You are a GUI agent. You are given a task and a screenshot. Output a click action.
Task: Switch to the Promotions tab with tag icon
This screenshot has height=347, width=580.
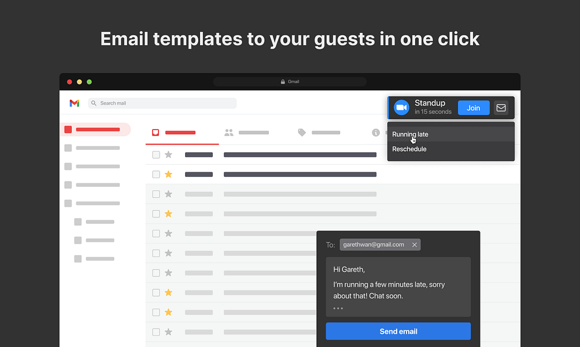(x=319, y=132)
